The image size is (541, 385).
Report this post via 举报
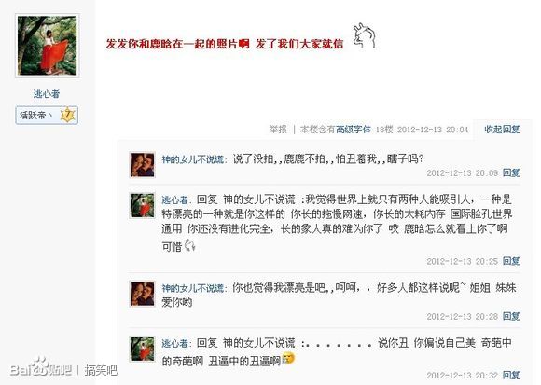coord(278,130)
